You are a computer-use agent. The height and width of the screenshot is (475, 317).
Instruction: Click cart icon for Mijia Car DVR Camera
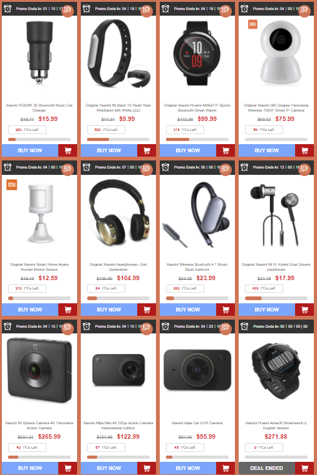pyautogui.click(x=226, y=468)
